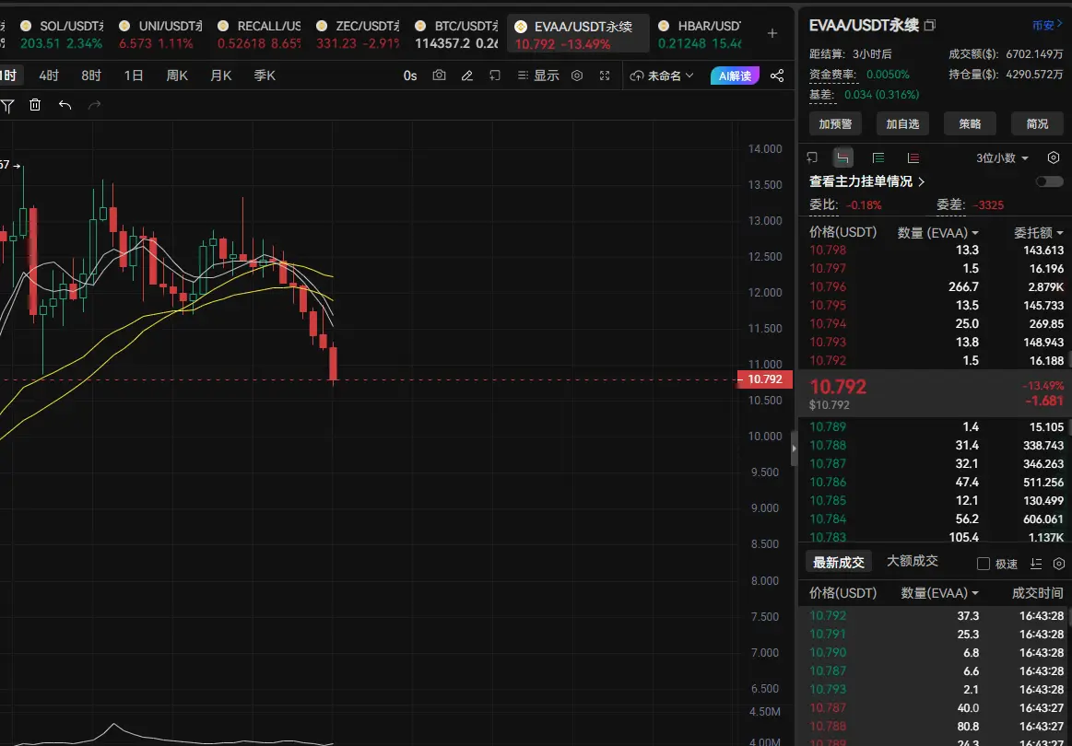Click the filter funnel icon

7,105
